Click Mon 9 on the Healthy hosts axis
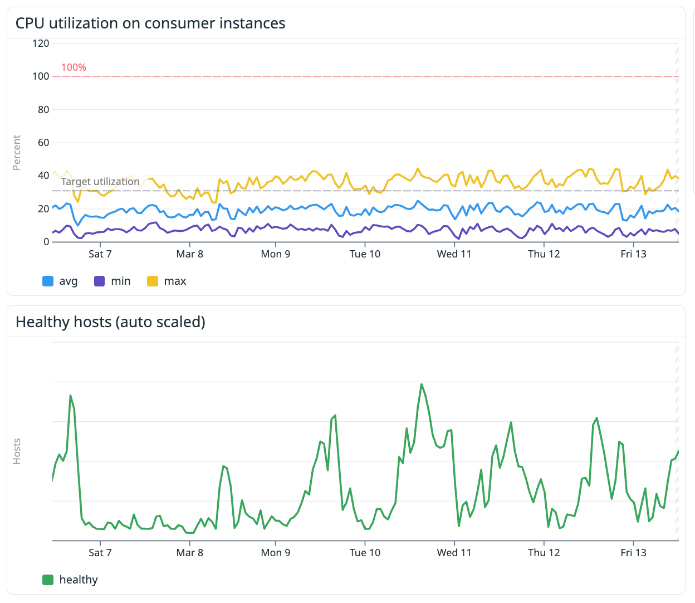Image resolution: width=695 pixels, height=603 pixels. coord(276,553)
